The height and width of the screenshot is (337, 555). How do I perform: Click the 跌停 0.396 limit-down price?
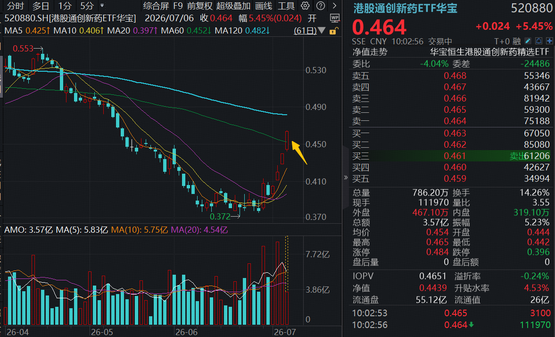538,253
